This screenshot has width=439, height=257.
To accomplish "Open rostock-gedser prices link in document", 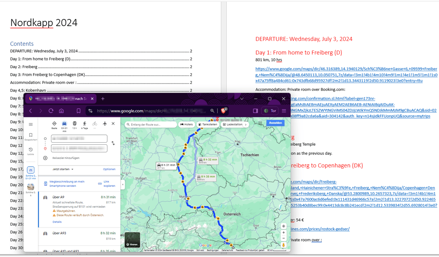I will tap(320, 229).
